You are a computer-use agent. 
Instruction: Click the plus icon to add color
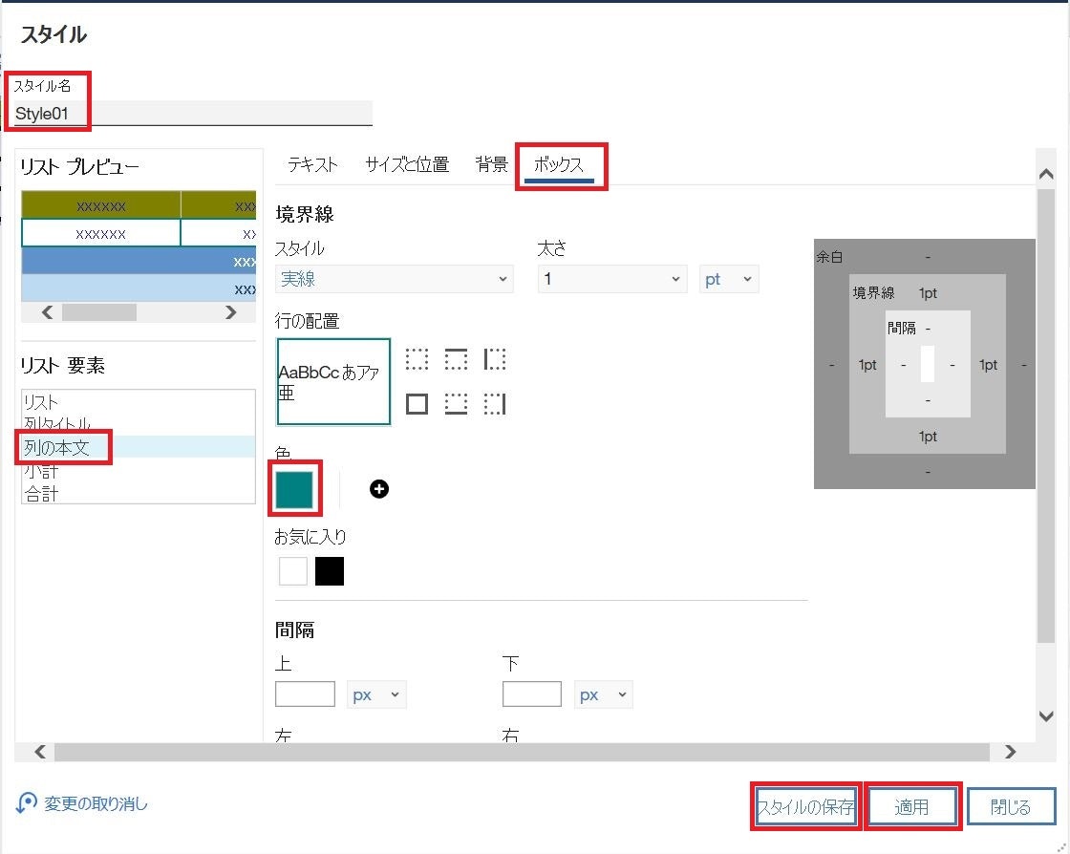point(378,489)
